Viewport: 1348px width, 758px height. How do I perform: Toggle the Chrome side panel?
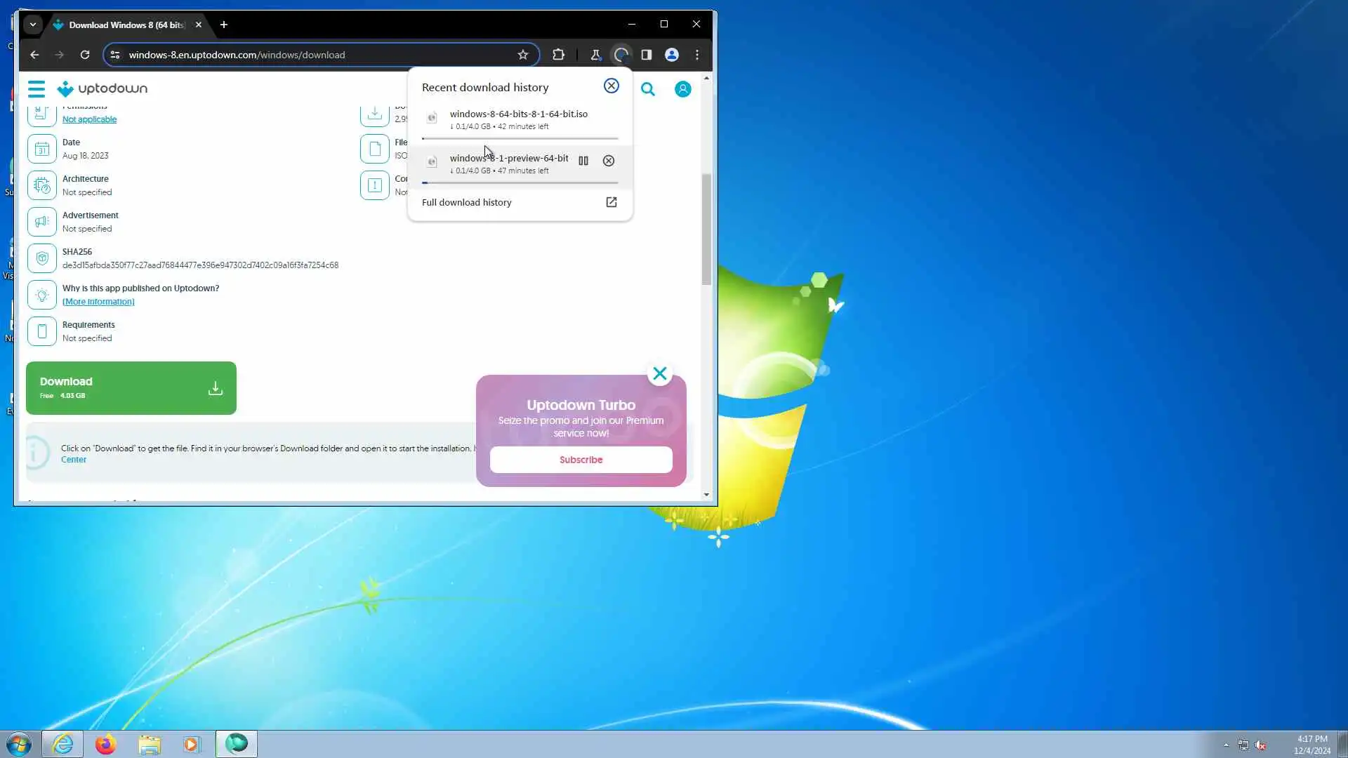click(646, 55)
